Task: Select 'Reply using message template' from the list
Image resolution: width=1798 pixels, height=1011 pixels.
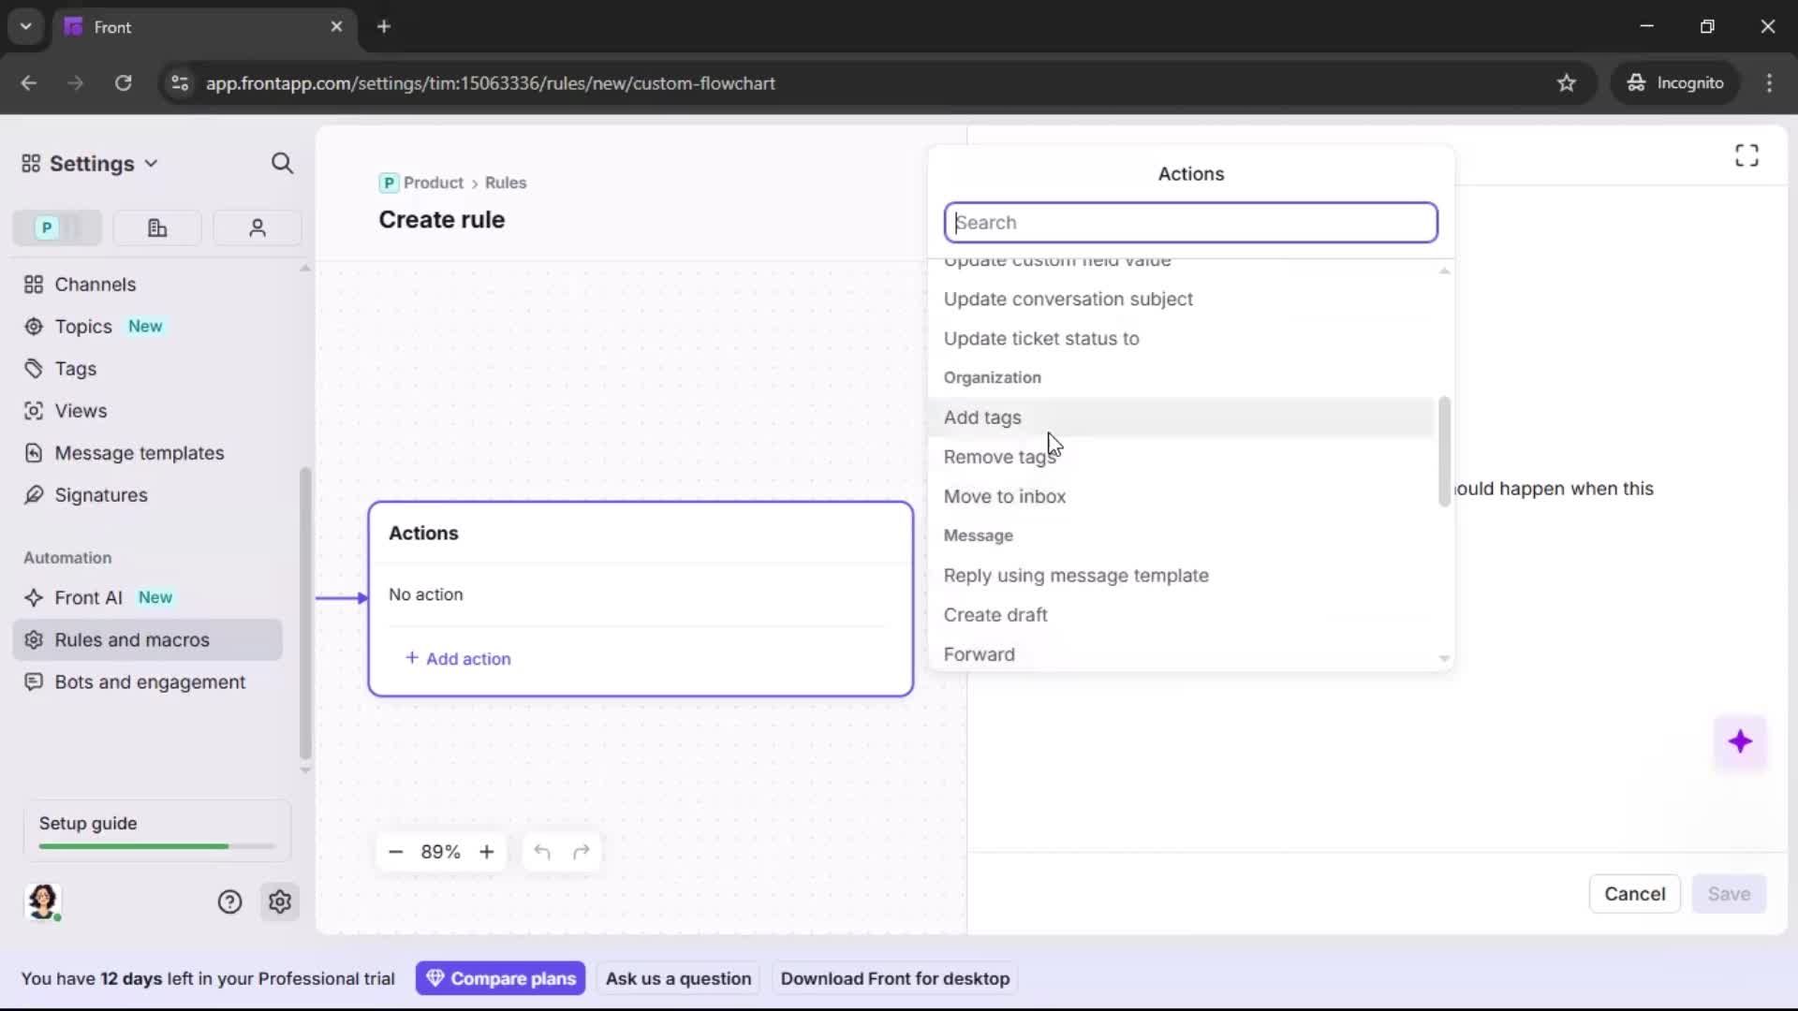Action: (x=1075, y=576)
